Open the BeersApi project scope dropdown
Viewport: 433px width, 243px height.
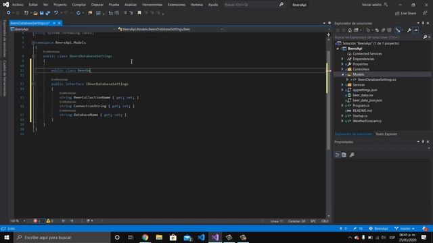coord(114,29)
